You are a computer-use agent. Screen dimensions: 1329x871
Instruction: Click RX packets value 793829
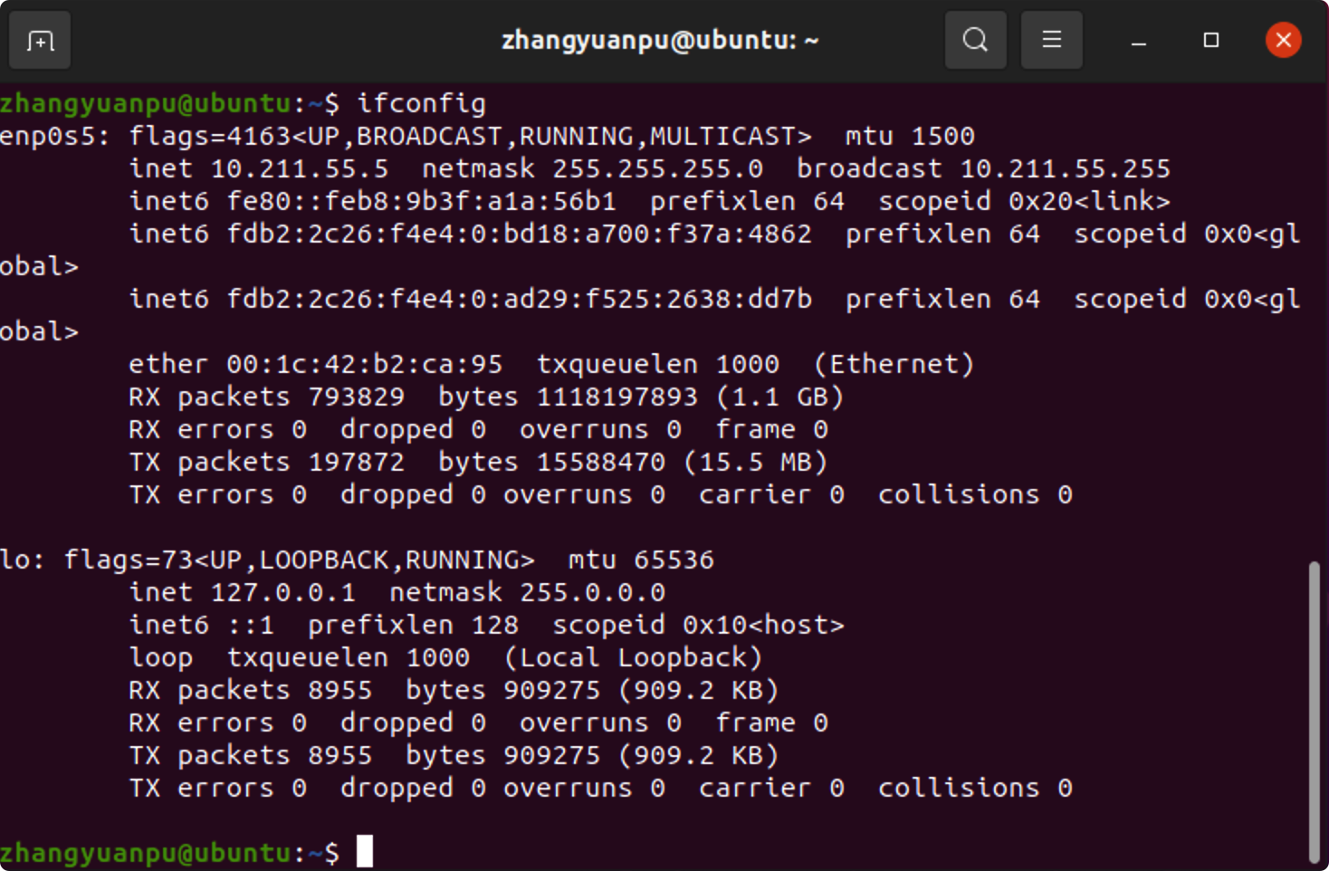[356, 397]
